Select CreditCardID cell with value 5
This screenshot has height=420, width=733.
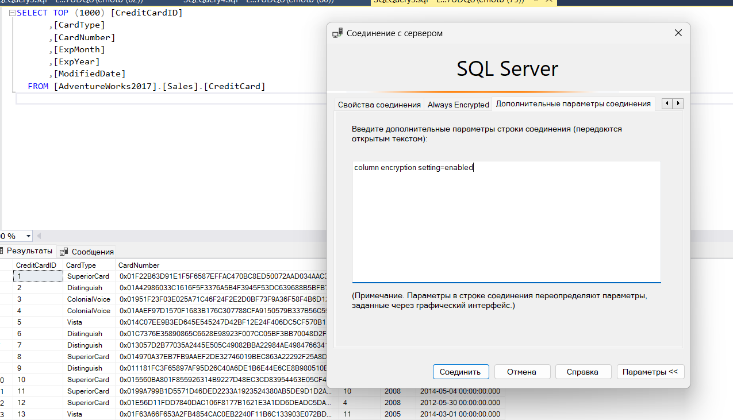(x=38, y=322)
